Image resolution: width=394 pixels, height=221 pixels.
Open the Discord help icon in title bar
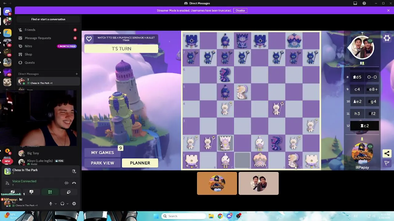[364, 3]
